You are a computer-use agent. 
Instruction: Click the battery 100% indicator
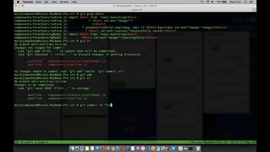(x=221, y=2)
